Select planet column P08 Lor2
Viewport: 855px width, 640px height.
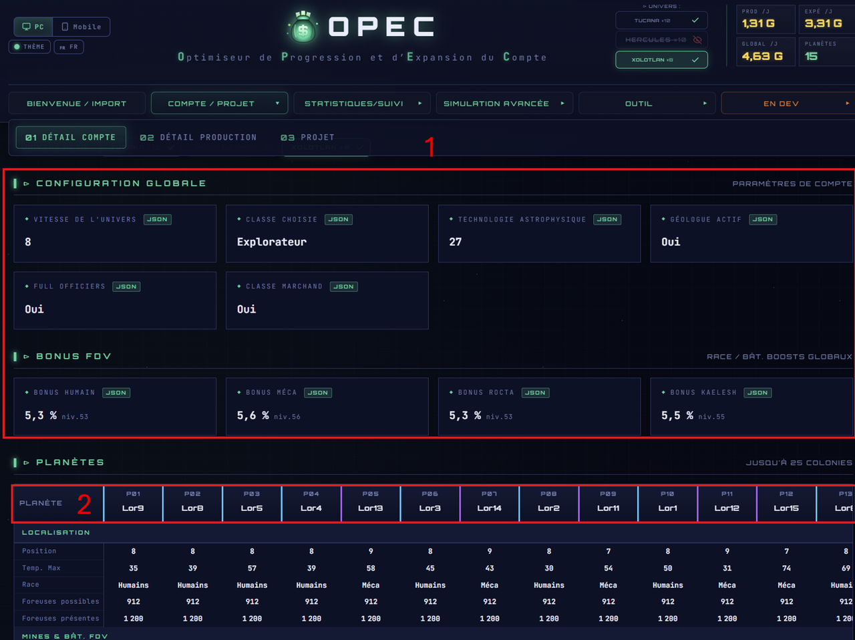[549, 504]
